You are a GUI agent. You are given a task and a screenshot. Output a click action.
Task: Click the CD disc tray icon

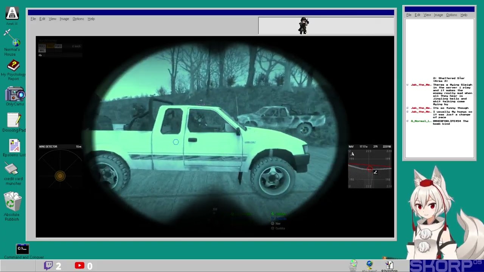click(x=353, y=264)
